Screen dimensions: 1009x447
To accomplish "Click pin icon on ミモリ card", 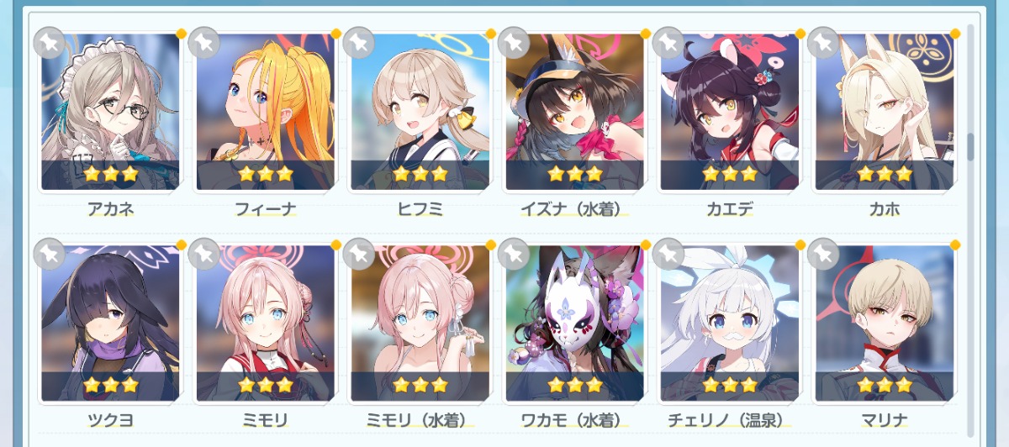I will pos(203,253).
